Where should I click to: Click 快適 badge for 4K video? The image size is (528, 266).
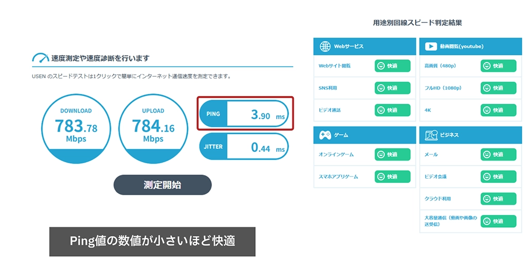click(x=498, y=110)
